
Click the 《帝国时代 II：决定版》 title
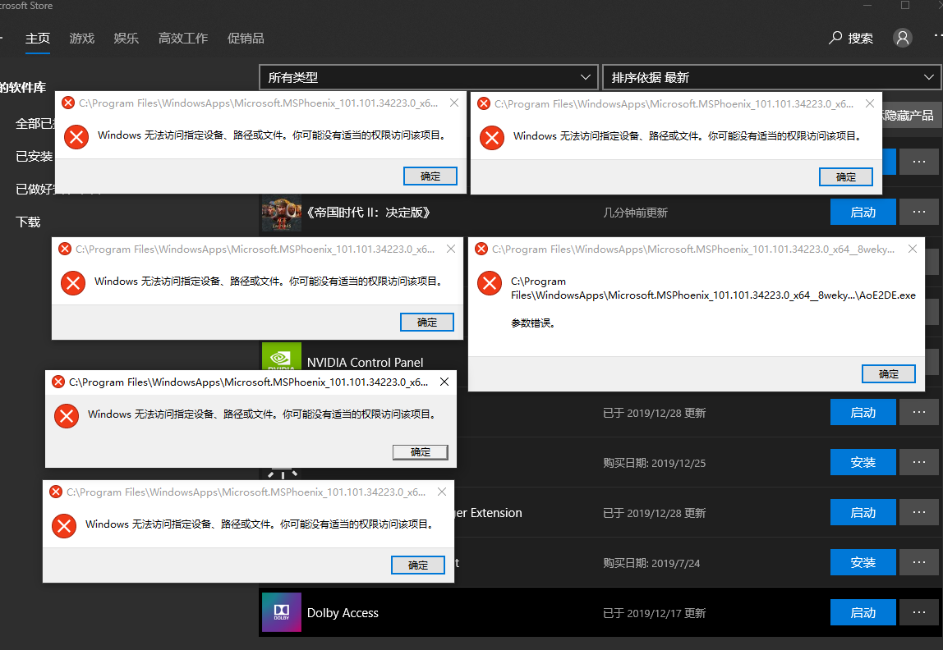click(368, 213)
